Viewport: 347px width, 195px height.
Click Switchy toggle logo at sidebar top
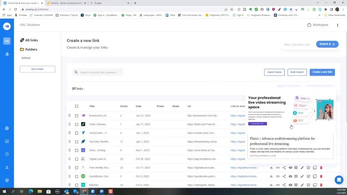(7, 26)
